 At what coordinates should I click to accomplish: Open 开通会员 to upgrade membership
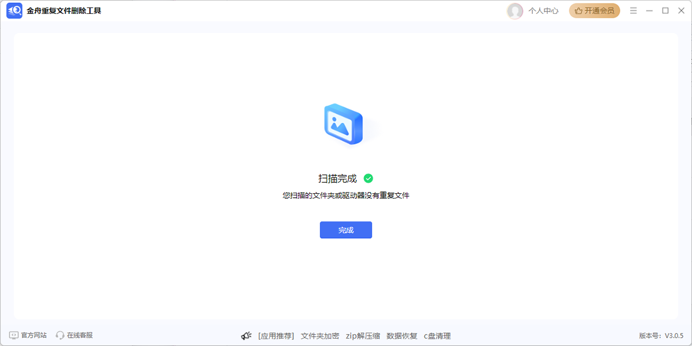(595, 10)
